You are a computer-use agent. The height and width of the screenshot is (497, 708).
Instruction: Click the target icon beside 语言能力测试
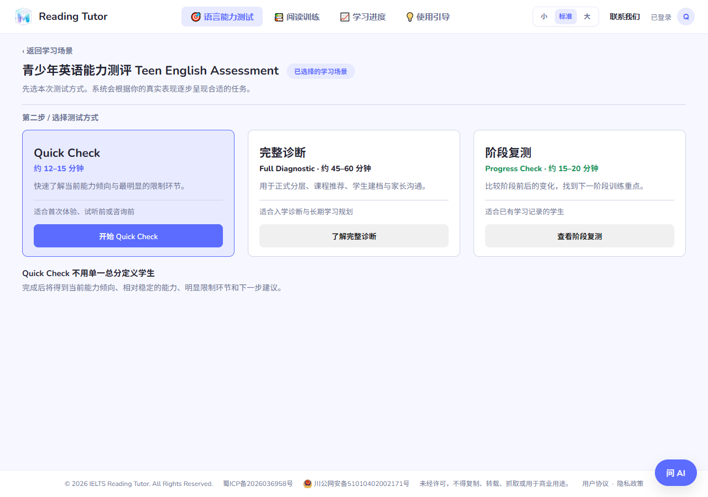pyautogui.click(x=196, y=17)
